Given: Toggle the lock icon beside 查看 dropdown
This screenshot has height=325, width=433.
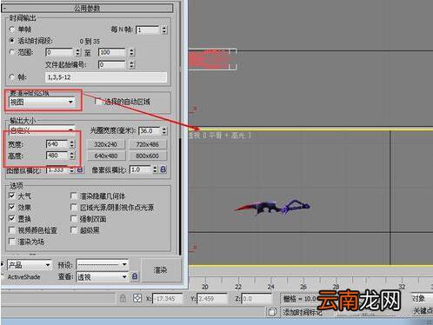Looking at the screenshot, I should pos(135,276).
